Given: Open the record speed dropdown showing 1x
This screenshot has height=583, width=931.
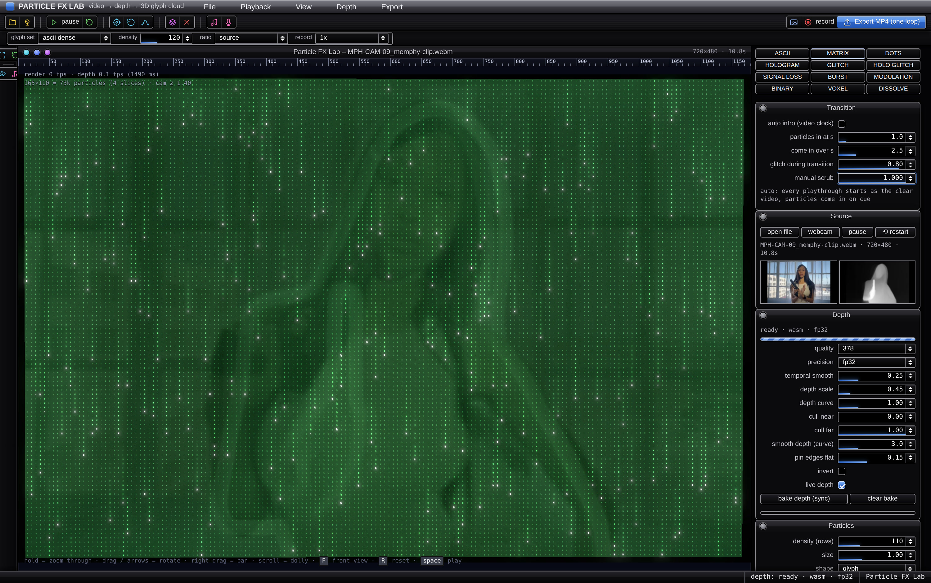Looking at the screenshot, I should point(352,38).
